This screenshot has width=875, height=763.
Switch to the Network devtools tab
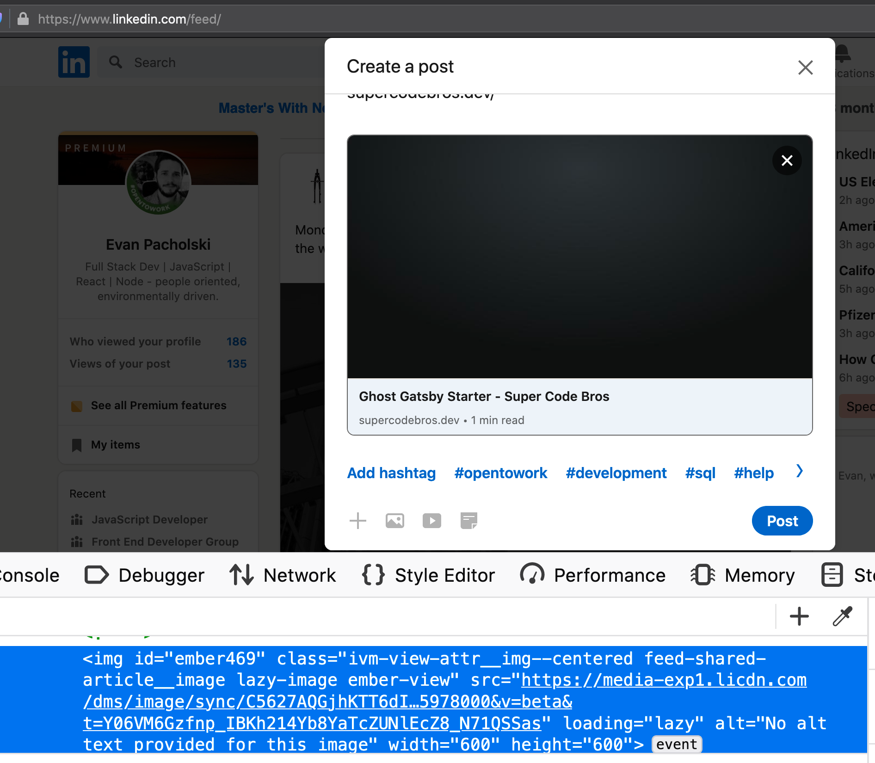283,575
